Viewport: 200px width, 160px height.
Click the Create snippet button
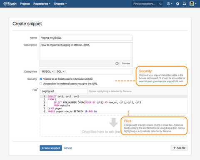coord(51,148)
